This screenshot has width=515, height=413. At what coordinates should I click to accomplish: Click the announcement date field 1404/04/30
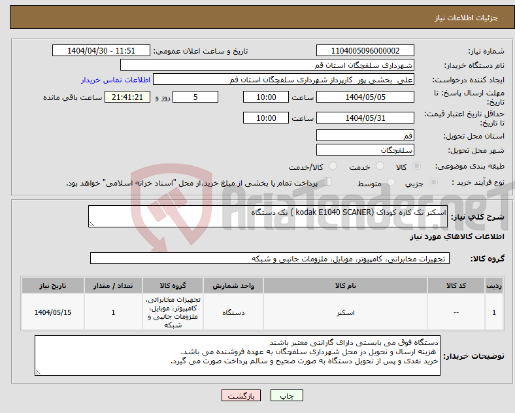[101, 51]
